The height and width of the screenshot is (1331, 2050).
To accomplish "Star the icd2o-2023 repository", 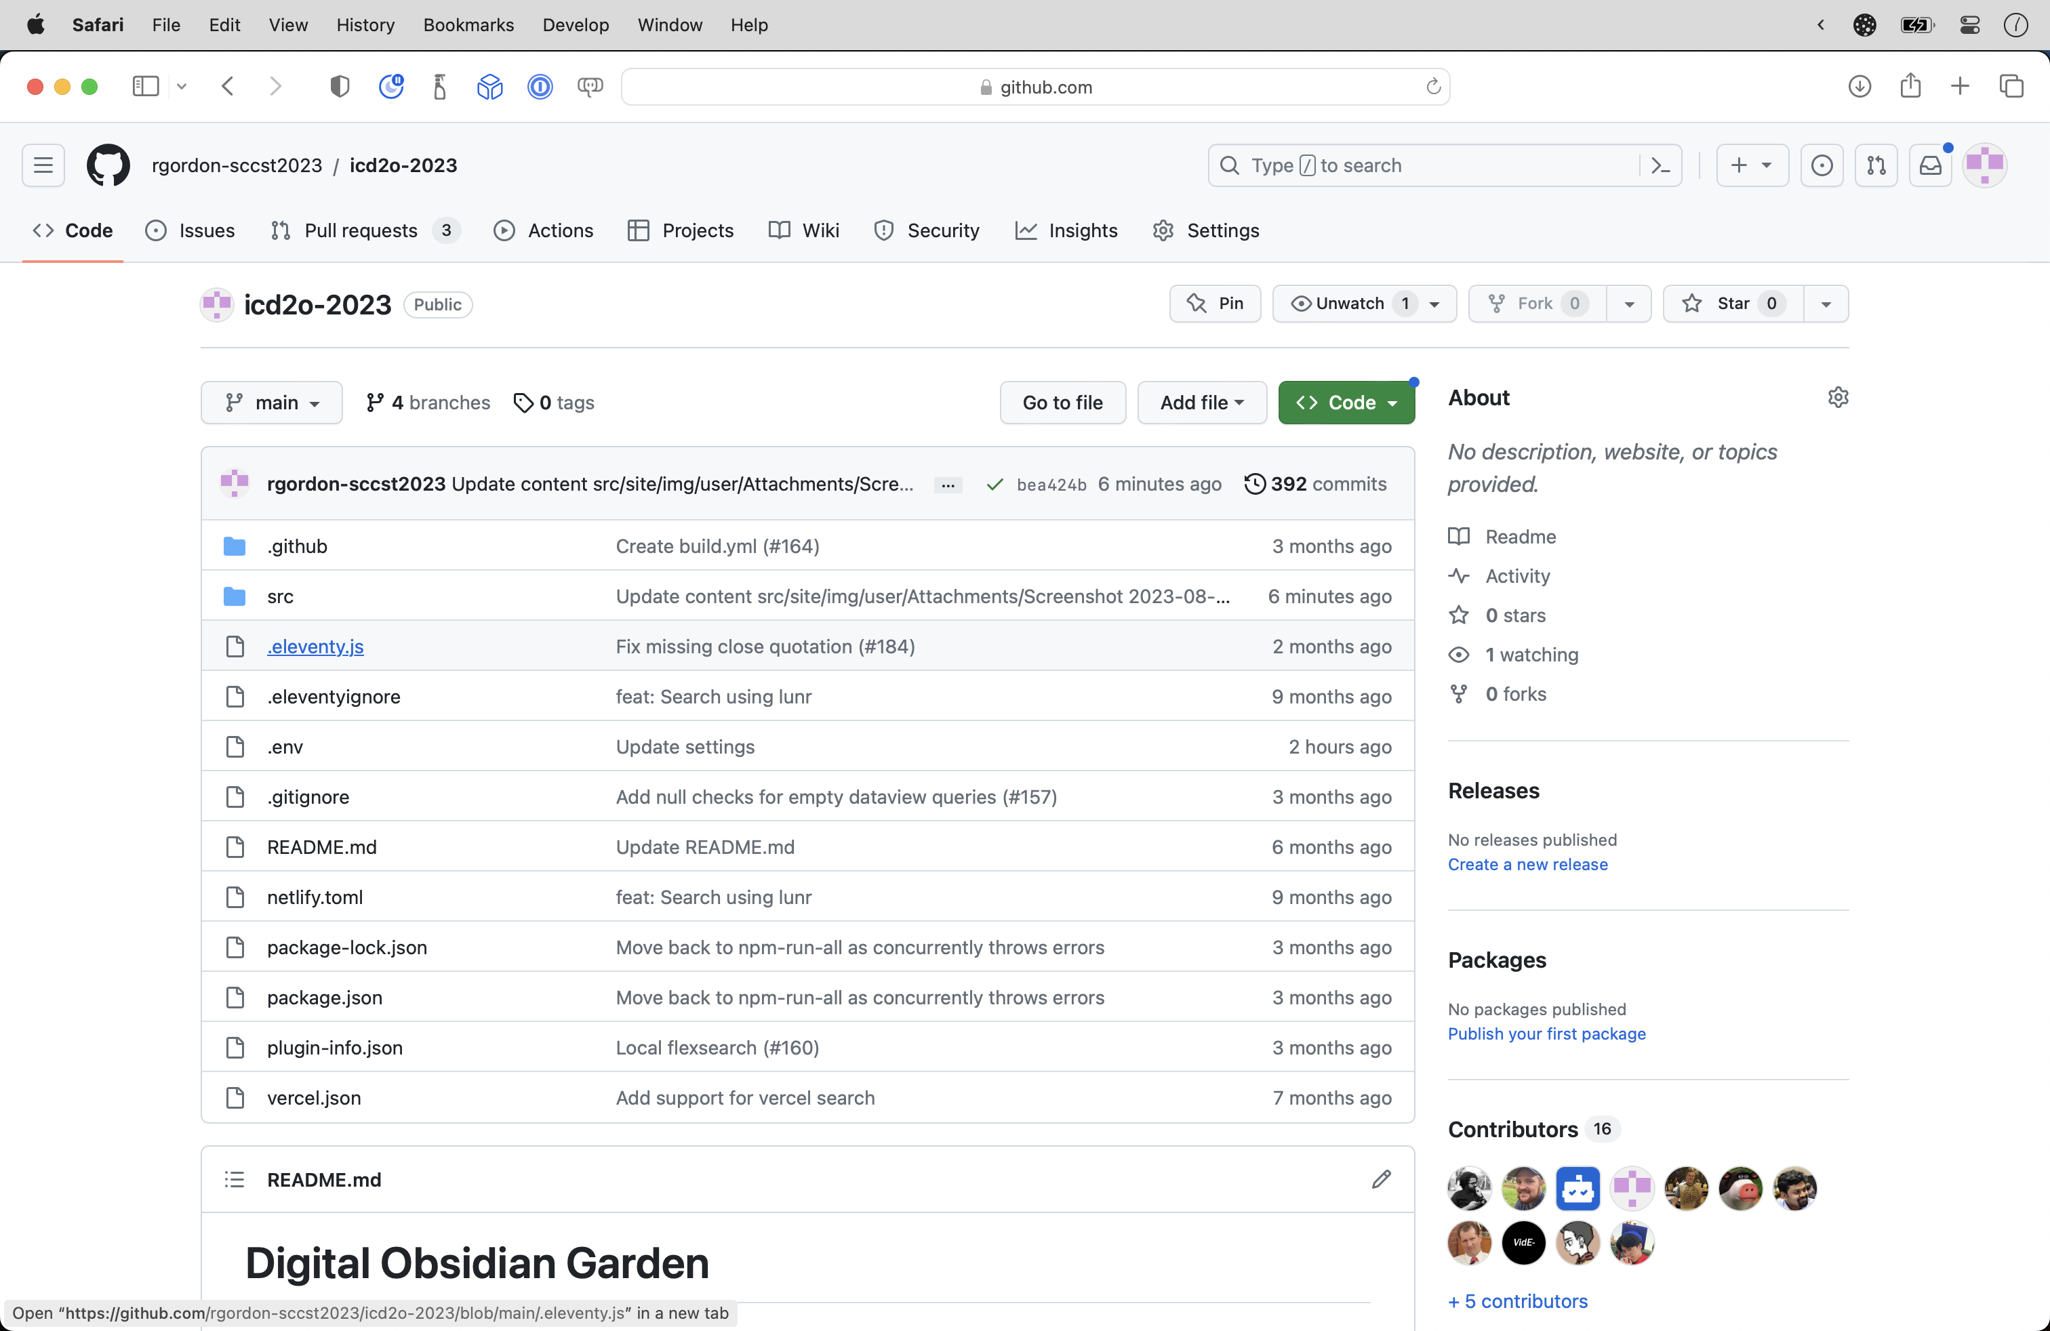I will pos(1733,304).
